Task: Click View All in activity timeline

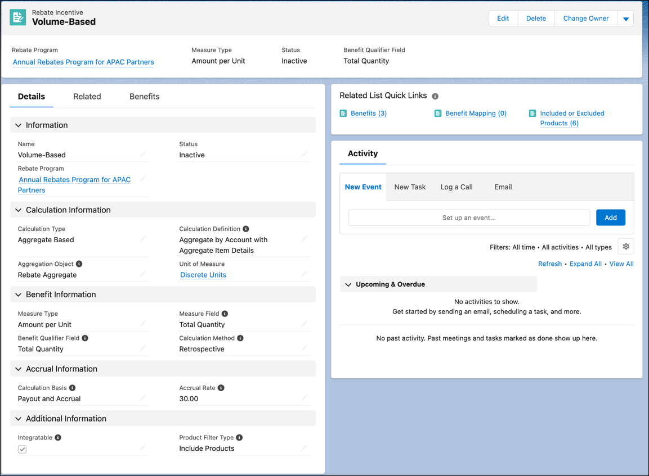Action: (x=621, y=264)
